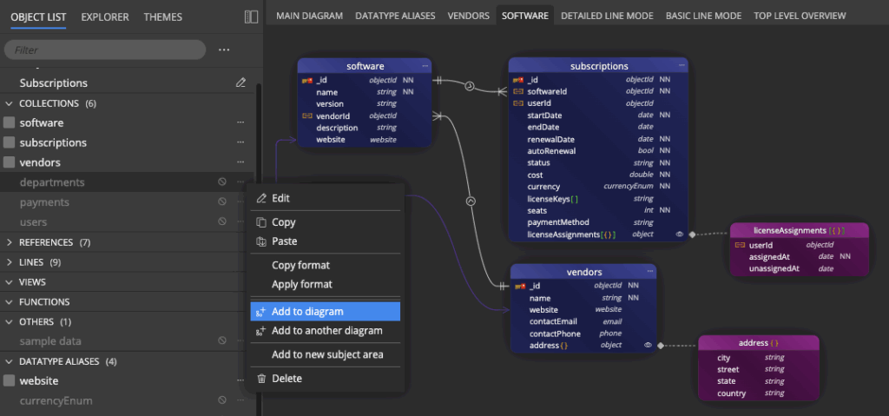Open the filter options ellipsis
This screenshot has width=889, height=416.
pyautogui.click(x=224, y=50)
